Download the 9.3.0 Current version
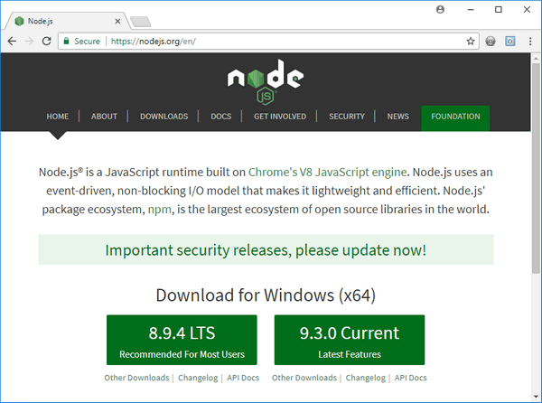Screen dimensions: 542x403 click(350, 340)
